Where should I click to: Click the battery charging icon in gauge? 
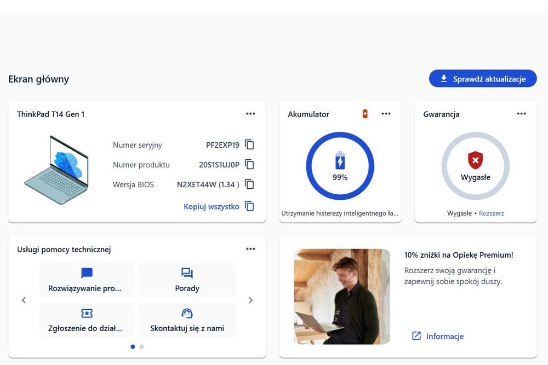[x=340, y=160]
